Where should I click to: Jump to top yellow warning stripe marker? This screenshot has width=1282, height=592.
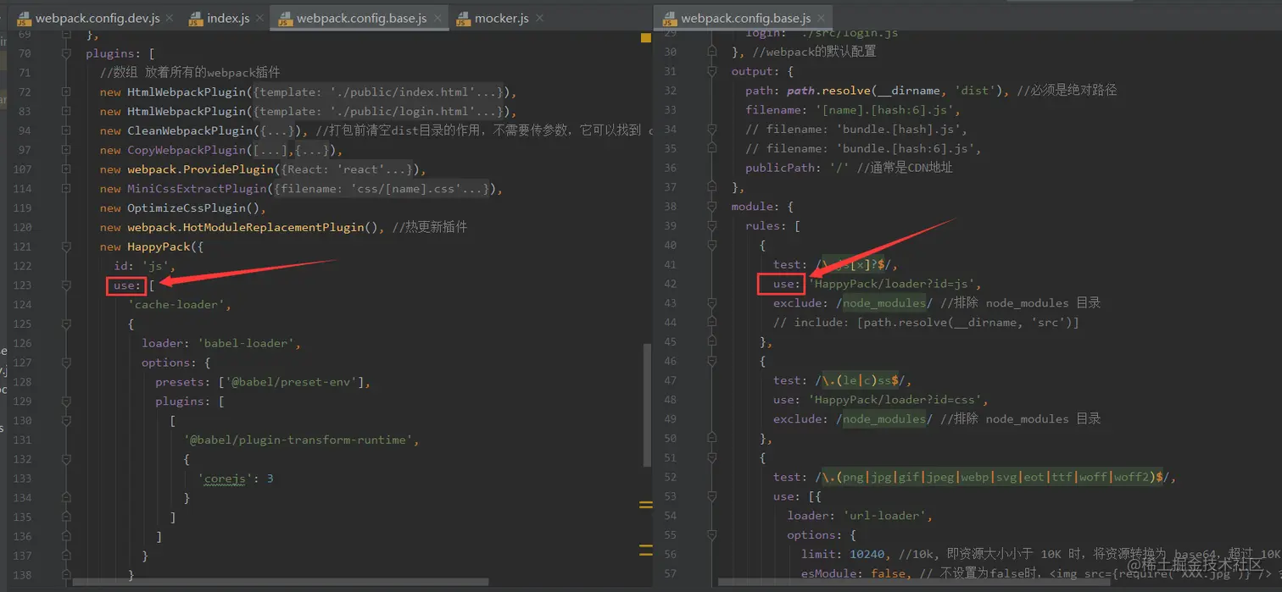click(646, 38)
